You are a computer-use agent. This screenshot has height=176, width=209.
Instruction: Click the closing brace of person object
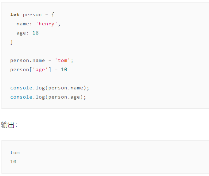click(x=12, y=42)
